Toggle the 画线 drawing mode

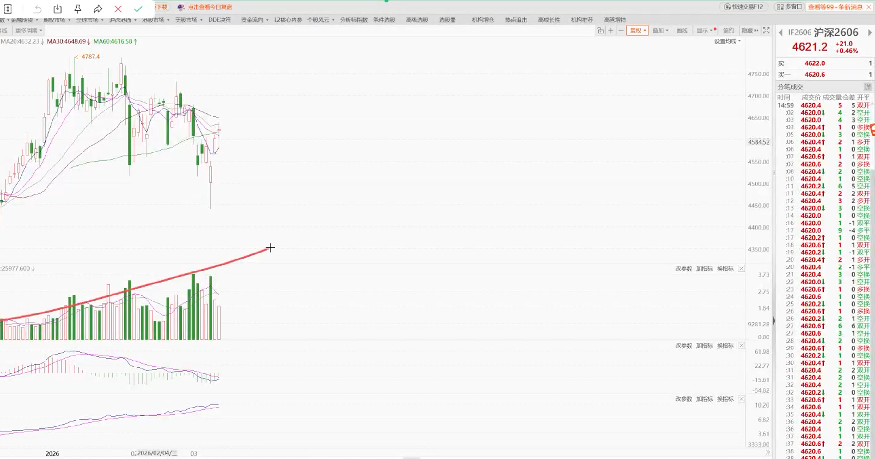click(x=681, y=31)
